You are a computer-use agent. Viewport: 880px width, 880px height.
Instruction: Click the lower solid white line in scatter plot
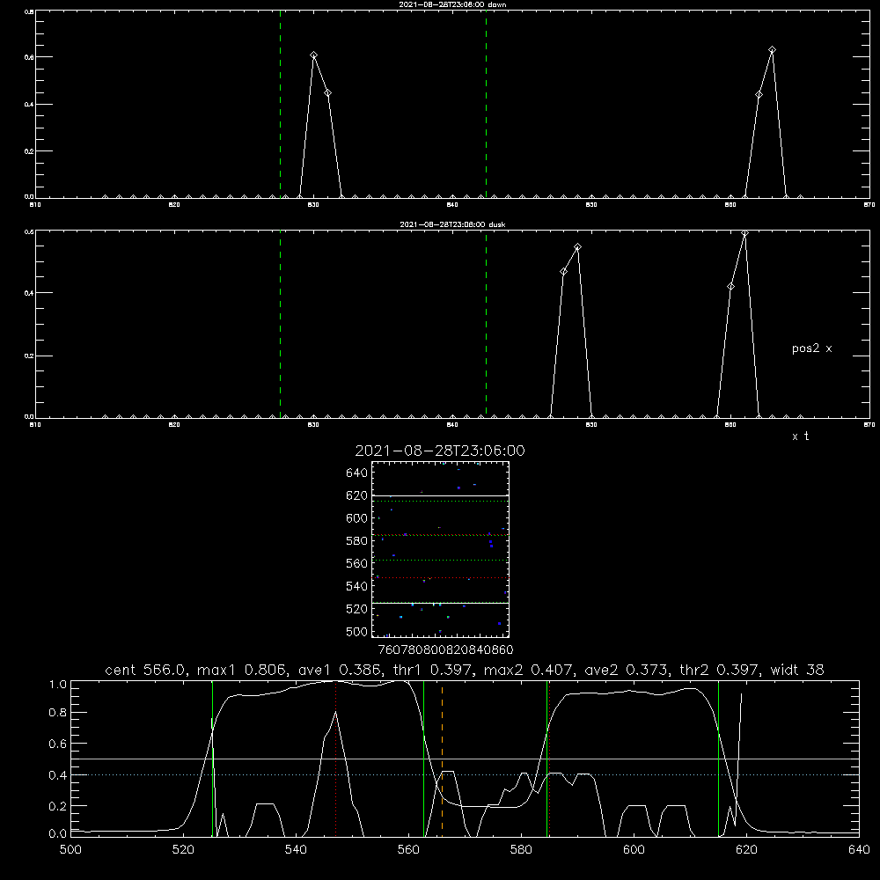pos(440,603)
